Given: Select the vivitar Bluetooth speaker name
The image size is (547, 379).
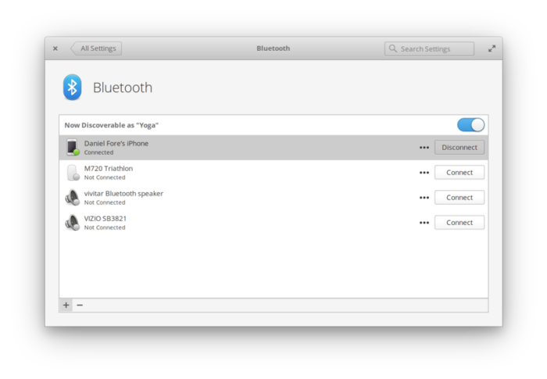Looking at the screenshot, I should point(123,194).
